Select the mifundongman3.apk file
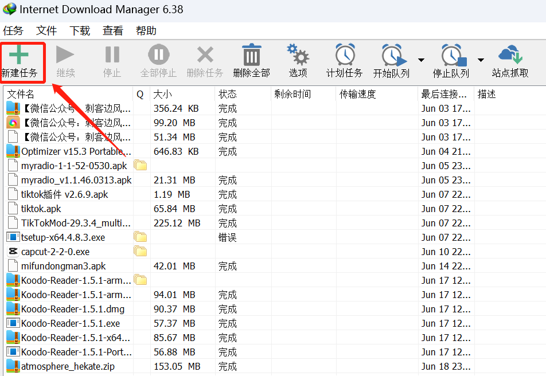Image resolution: width=546 pixels, height=376 pixels. pyautogui.click(x=63, y=266)
